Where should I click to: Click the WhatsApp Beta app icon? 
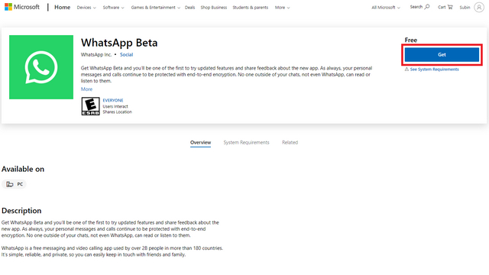[41, 67]
